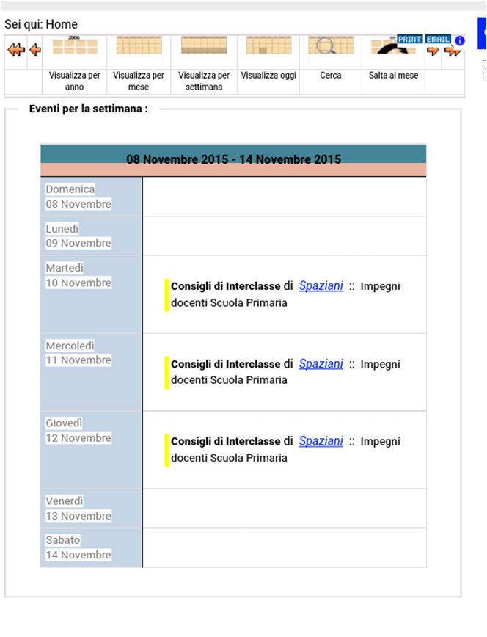The width and height of the screenshot is (487, 637).
Task: Open Spaziani link in Giovedì 12 Novembre row
Action: (x=321, y=441)
